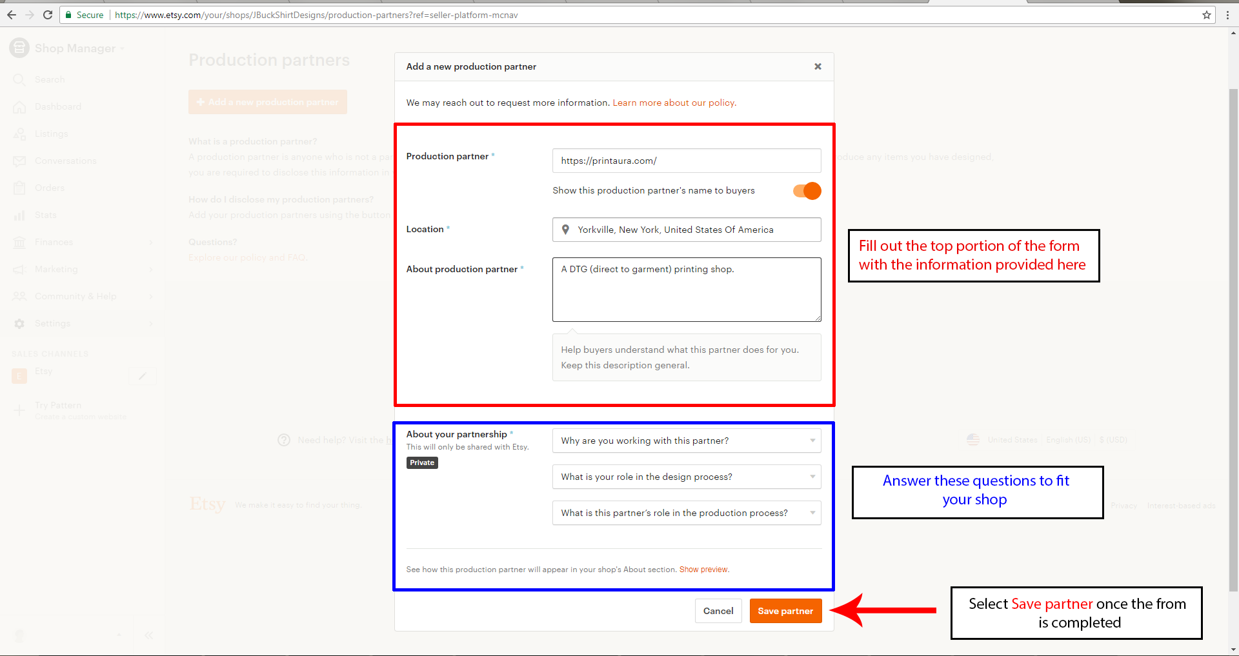Open Stats in the sidebar
Viewport: 1239px width, 656px height.
pyautogui.click(x=45, y=215)
